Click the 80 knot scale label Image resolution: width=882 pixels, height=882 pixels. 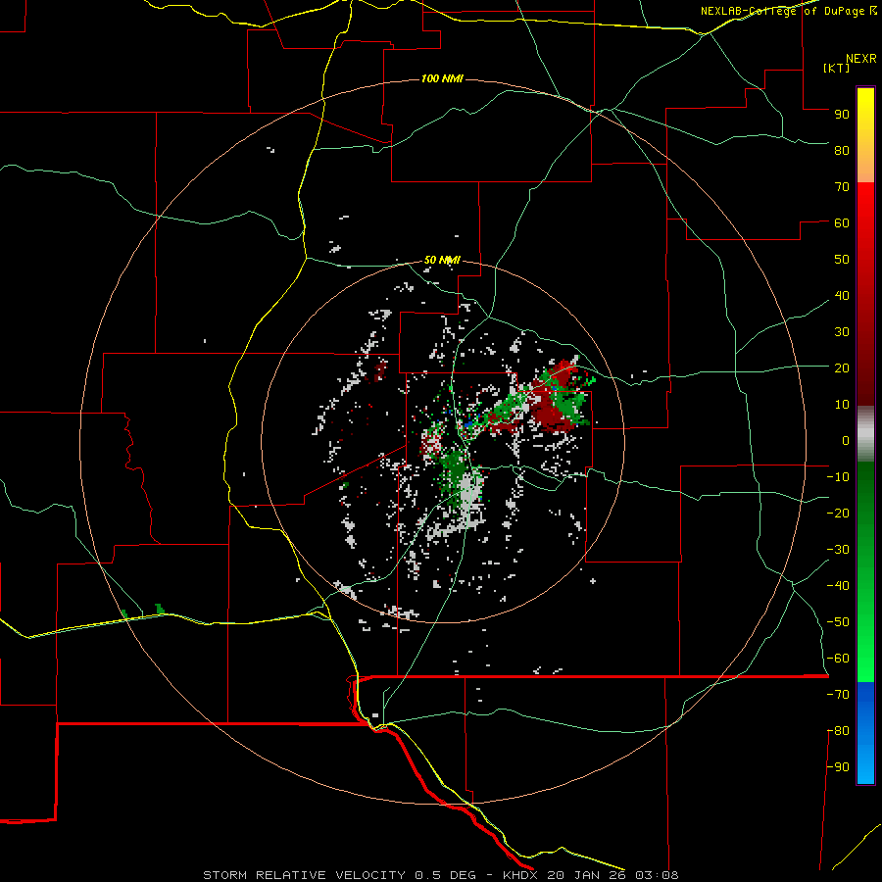click(842, 150)
